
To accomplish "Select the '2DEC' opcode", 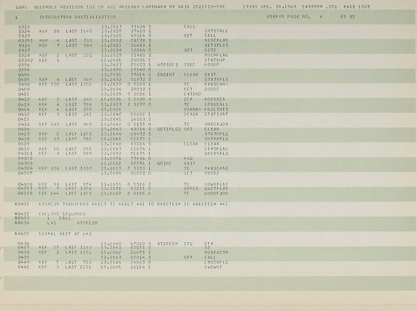I will (x=189, y=65).
